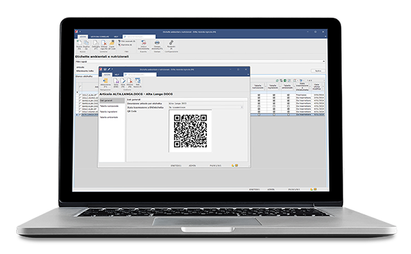Viewport: 411px width, 254px height.
Task: Click the Salva icon in article dialog
Action: [x=116, y=81]
